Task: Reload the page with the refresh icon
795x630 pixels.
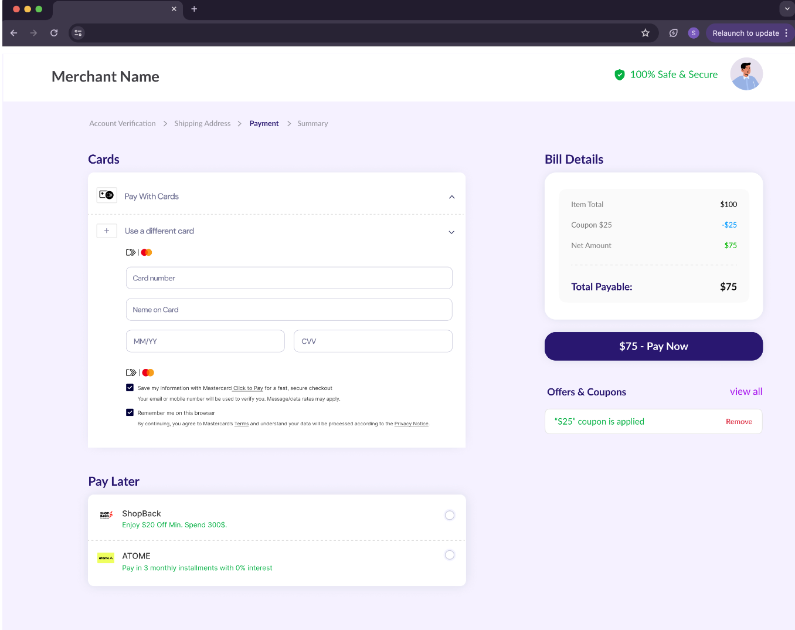Action: pyautogui.click(x=54, y=33)
